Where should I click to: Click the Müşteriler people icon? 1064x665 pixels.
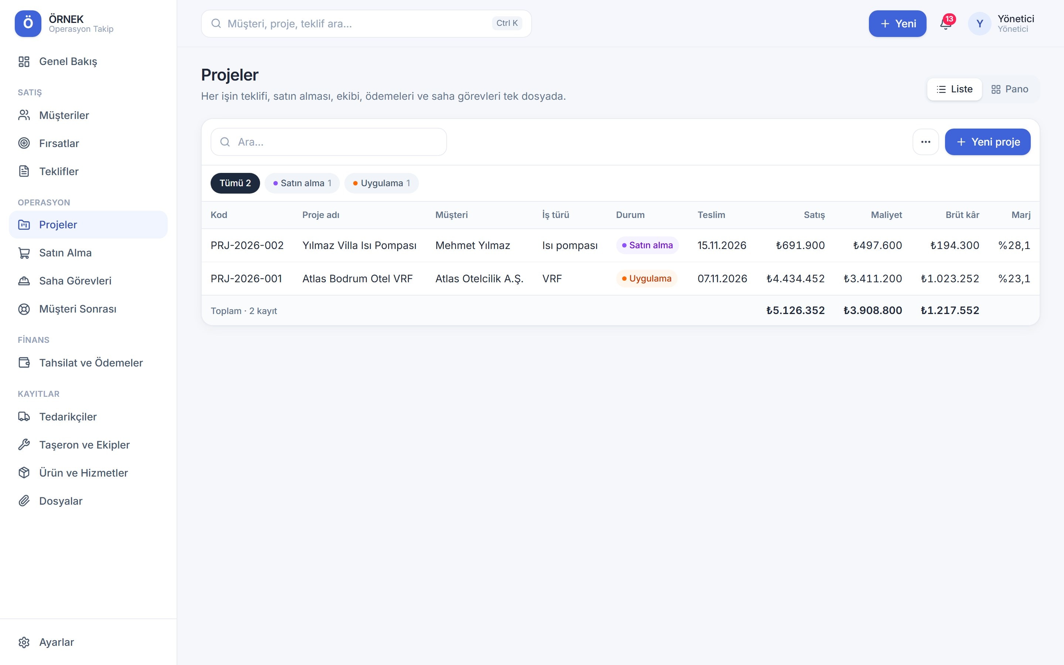[x=24, y=115]
